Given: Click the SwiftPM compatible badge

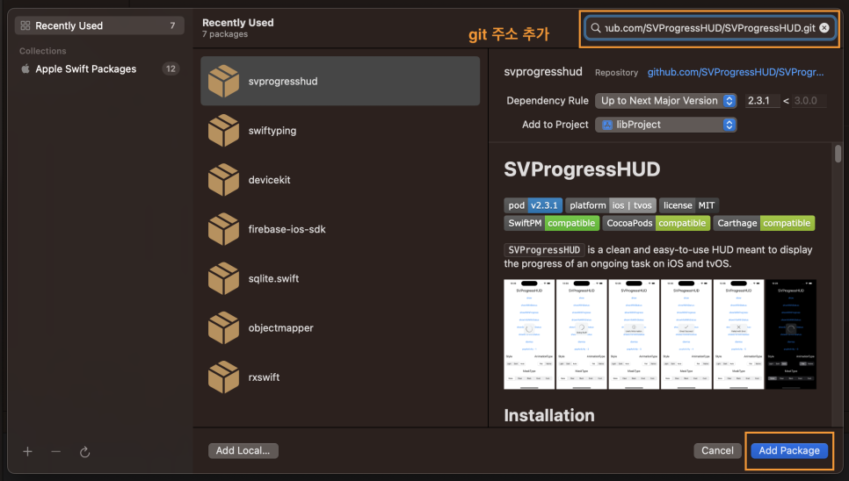Looking at the screenshot, I should coord(552,223).
